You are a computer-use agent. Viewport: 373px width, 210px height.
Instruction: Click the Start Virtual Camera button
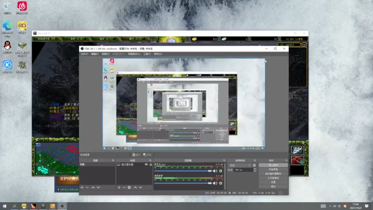click(273, 174)
